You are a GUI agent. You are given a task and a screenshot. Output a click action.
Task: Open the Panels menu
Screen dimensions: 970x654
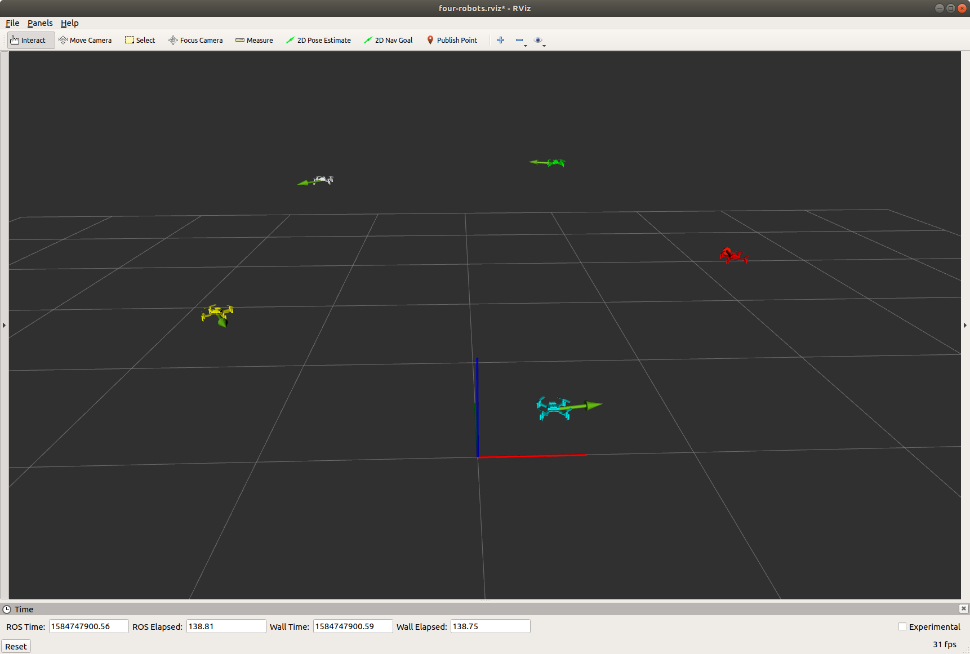tap(40, 23)
